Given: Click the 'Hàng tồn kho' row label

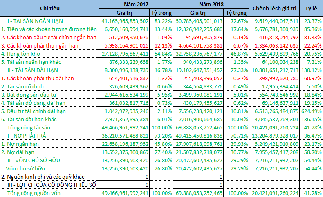Looking at the screenshot, I should click(20, 54).
